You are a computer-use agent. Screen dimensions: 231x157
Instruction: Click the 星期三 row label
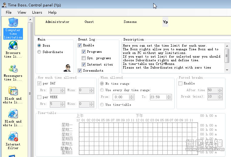coord(67,134)
